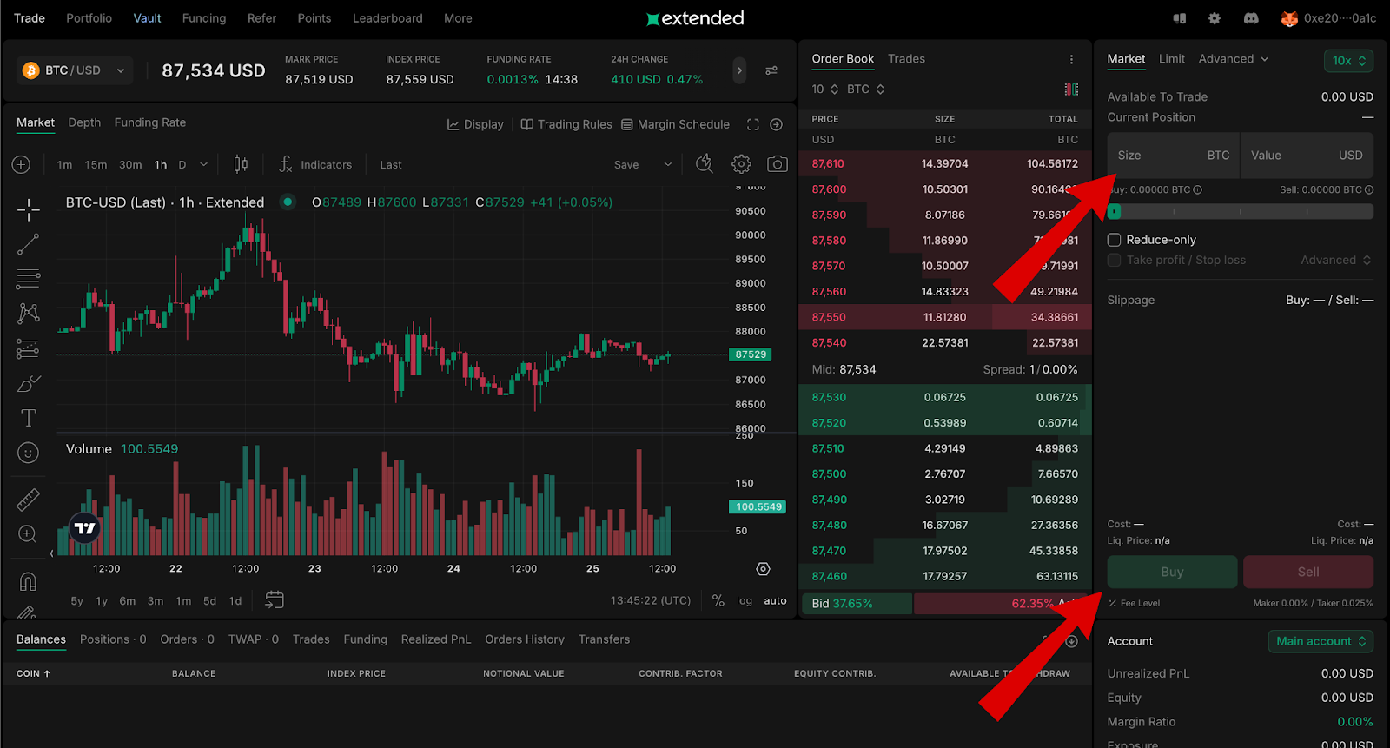Switch order book size unit BTC
This screenshot has height=748, width=1390.
pos(865,89)
